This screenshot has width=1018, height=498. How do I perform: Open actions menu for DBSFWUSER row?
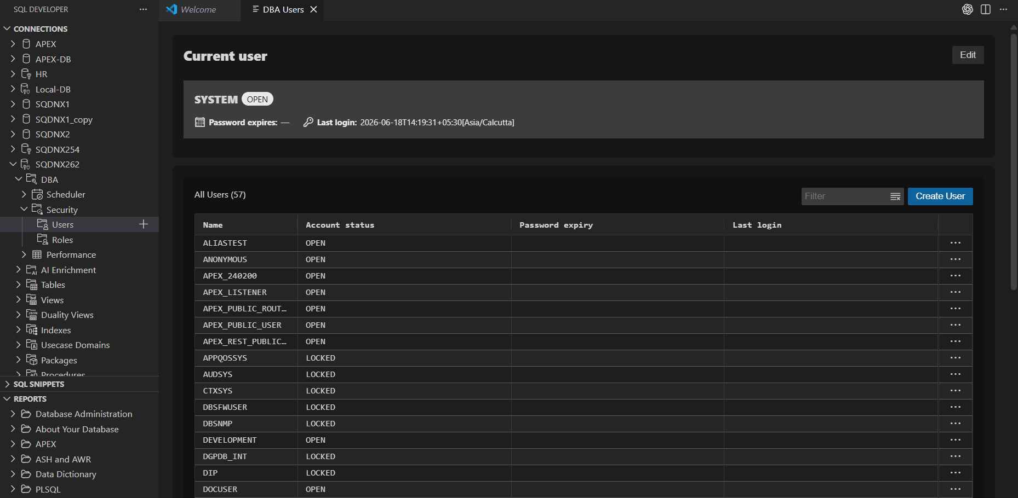[x=956, y=407]
